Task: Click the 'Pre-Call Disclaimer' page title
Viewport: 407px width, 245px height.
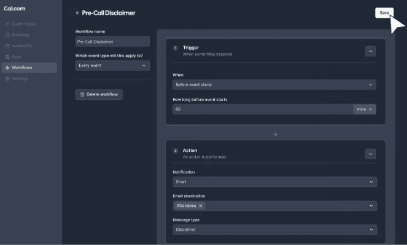Action: click(109, 13)
